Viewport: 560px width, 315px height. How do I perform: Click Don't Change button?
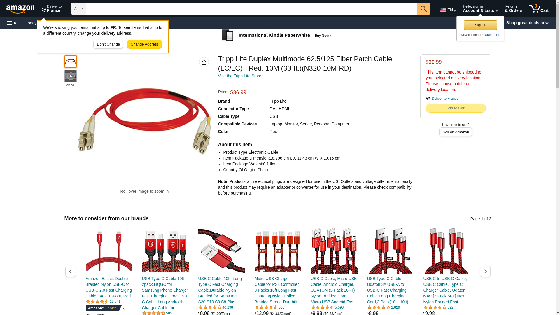pos(108,44)
